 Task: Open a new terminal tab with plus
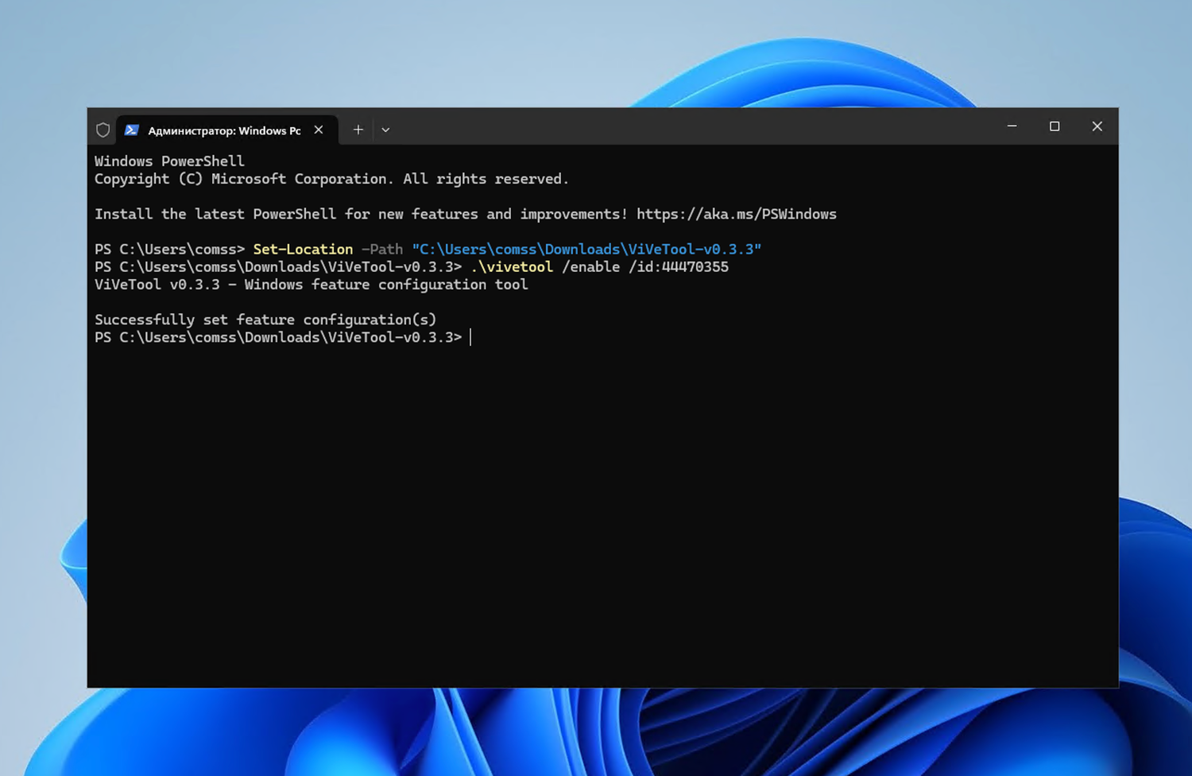point(358,130)
